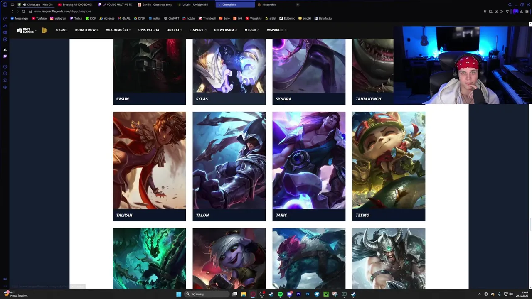532x299 pixels.
Task: Open the new tab plus button
Action: point(298,5)
